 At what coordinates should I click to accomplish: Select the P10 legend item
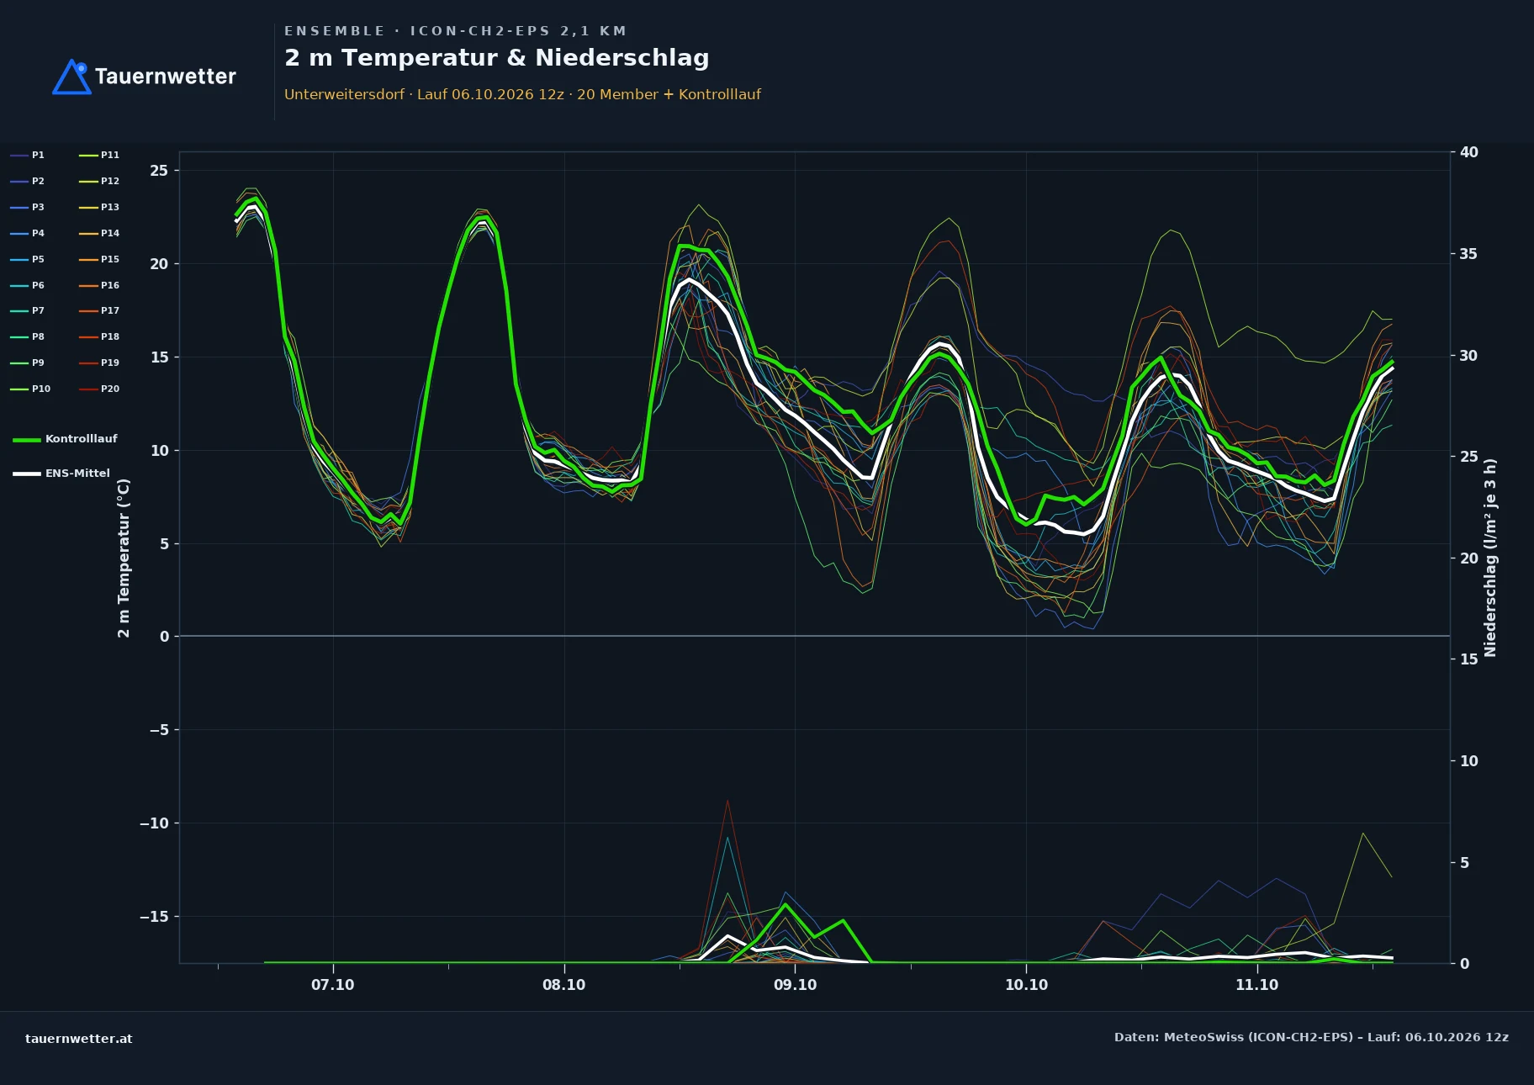(30, 389)
